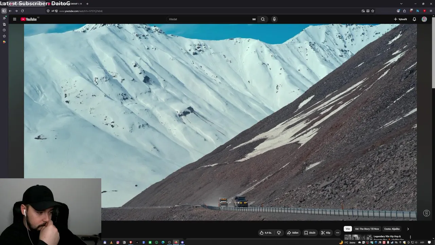Select the Vše filter chip
The width and height of the screenshot is (435, 245).
tap(348, 229)
